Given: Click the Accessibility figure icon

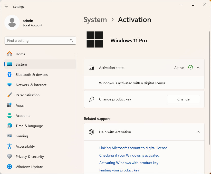Looking at the screenshot, I should click(9, 146).
